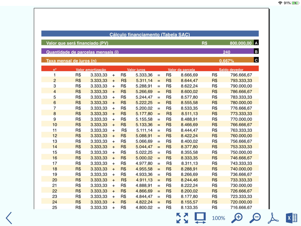301x226 pixels.
Task: Select saldo devedor 720.000,00
Action: (241, 202)
